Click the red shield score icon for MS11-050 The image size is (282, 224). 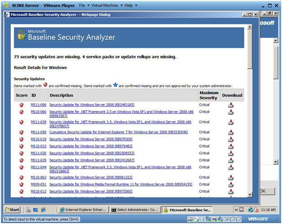pyautogui.click(x=22, y=132)
